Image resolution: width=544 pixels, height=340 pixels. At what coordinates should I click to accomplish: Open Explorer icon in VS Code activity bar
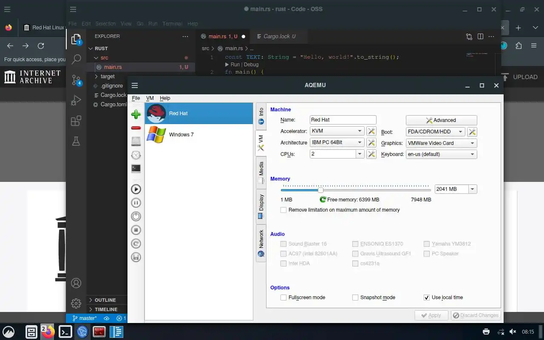point(76,39)
